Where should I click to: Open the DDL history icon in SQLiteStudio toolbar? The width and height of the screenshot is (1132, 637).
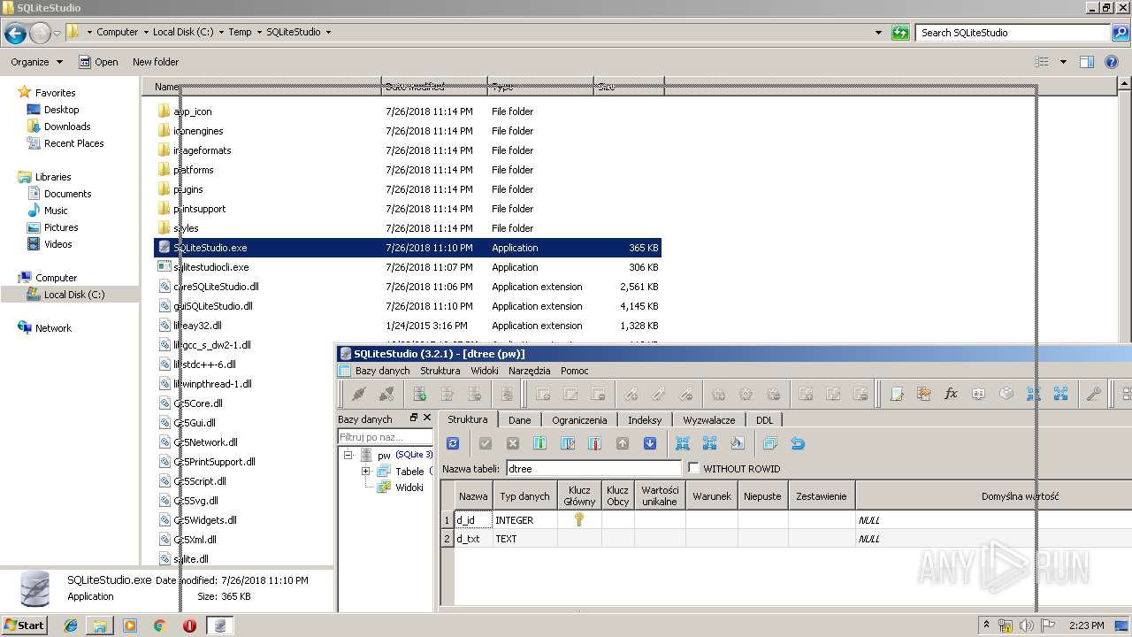tap(924, 395)
